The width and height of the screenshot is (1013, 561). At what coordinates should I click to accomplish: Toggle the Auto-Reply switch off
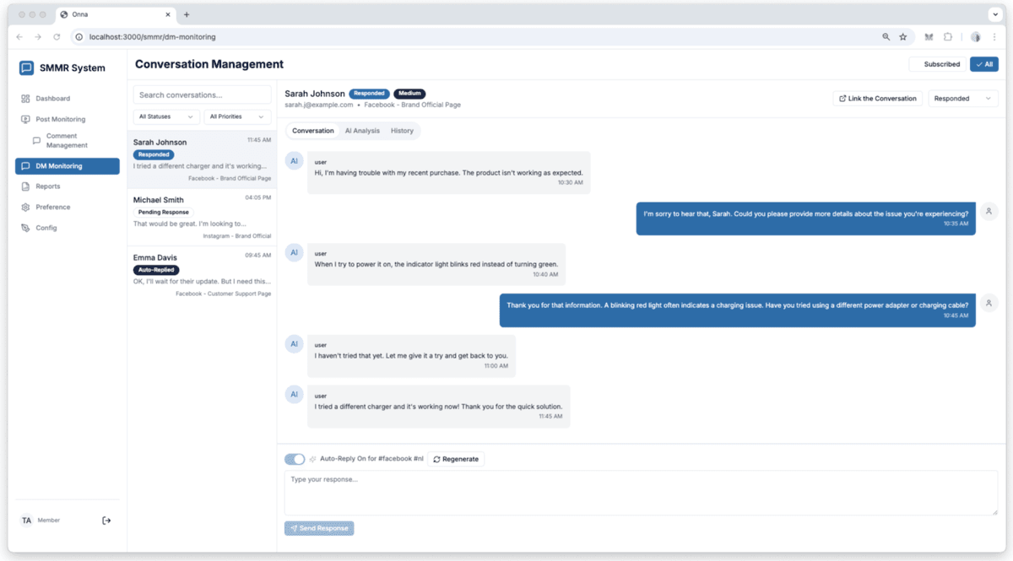click(x=295, y=459)
